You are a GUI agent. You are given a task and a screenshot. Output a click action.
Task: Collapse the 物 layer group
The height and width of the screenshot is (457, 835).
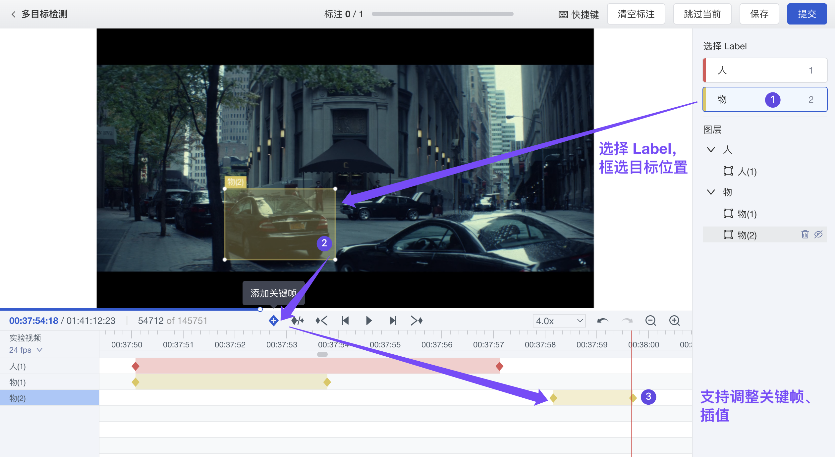711,192
